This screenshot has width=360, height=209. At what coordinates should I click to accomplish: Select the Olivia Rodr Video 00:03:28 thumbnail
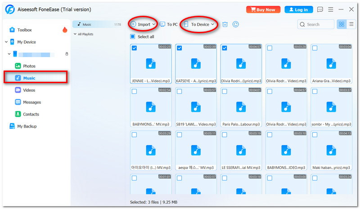pos(286,64)
